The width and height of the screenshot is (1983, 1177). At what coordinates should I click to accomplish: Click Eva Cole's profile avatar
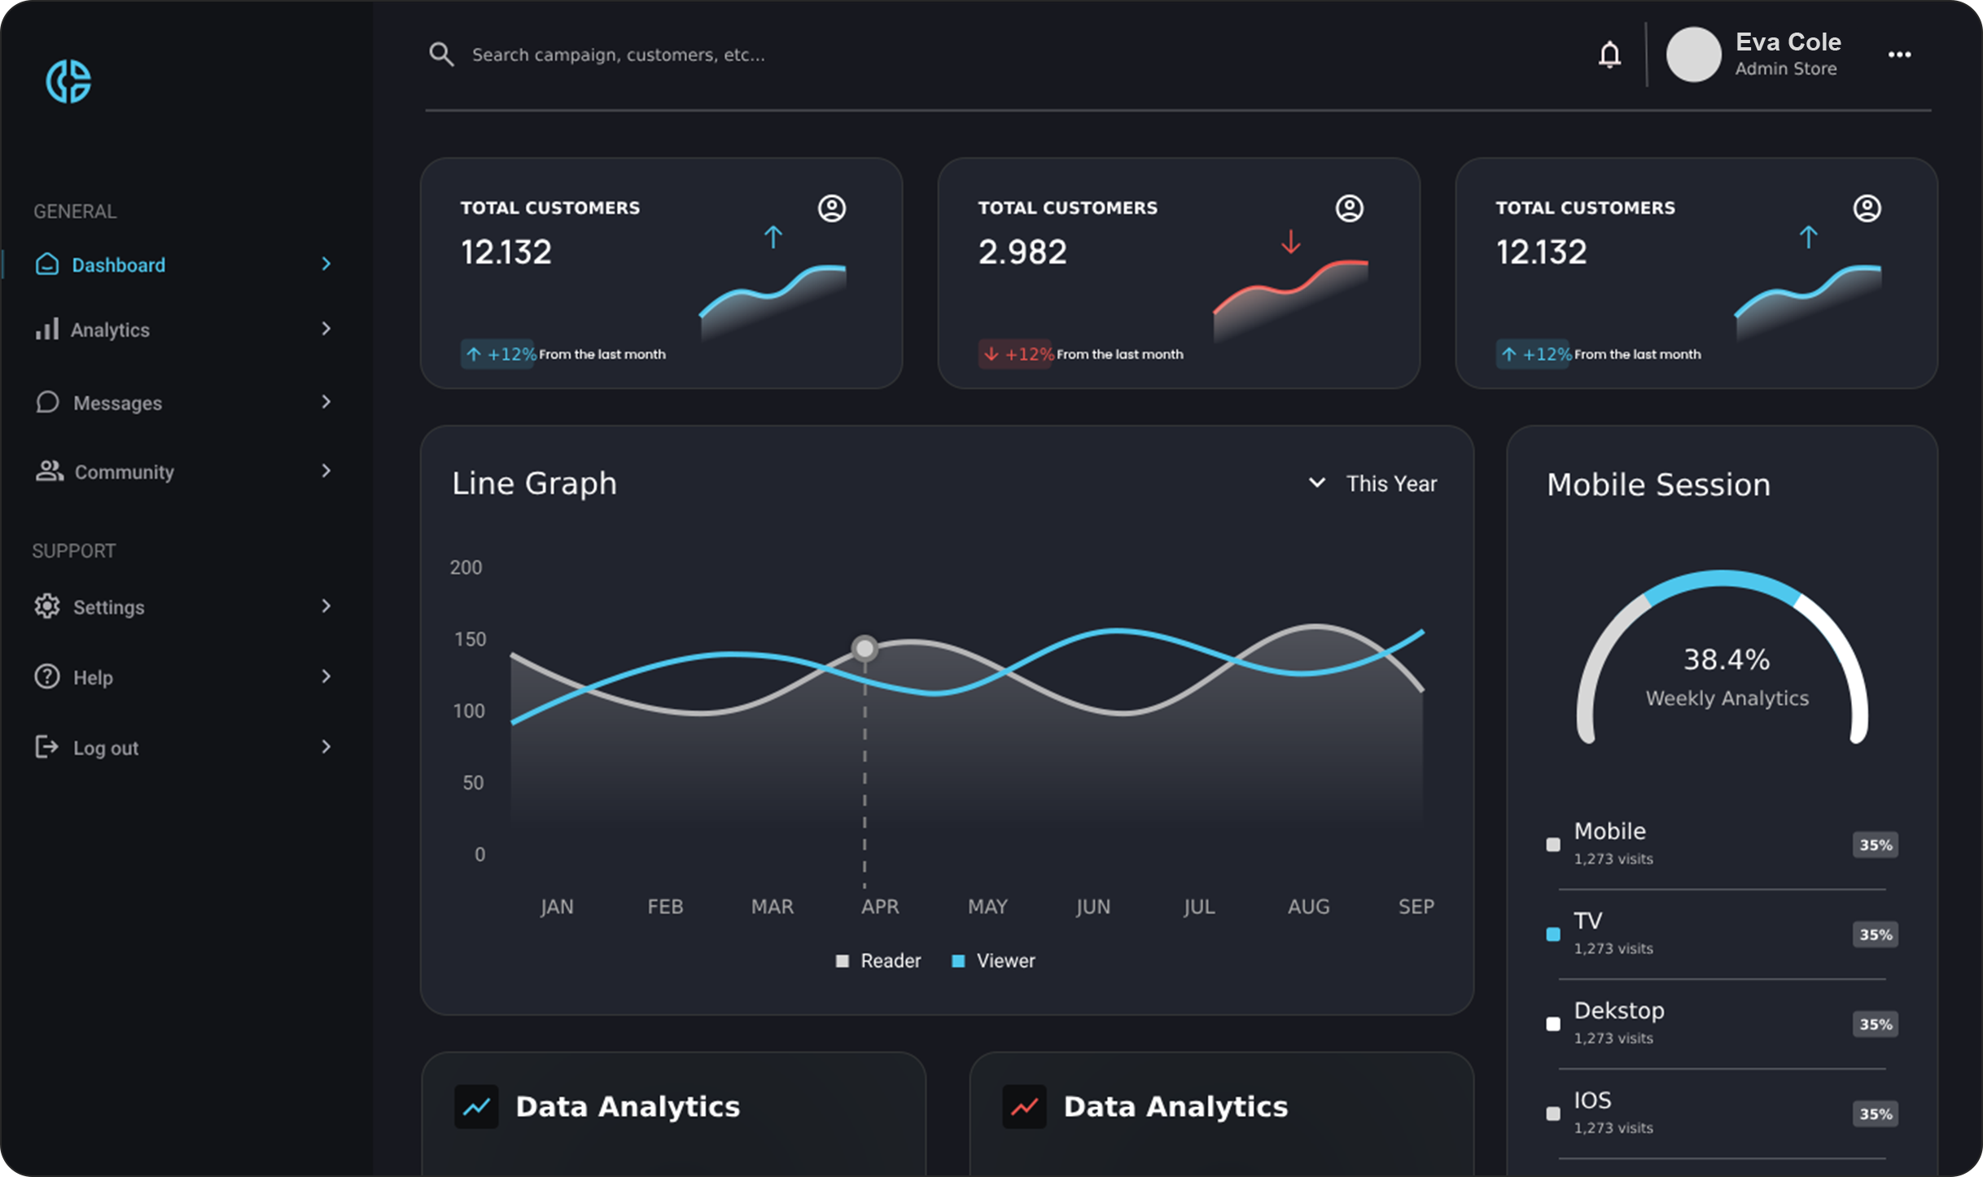click(1693, 55)
